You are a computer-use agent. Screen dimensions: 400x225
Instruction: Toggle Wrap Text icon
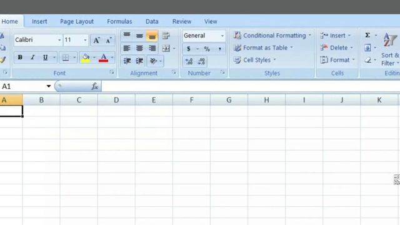[166, 36]
